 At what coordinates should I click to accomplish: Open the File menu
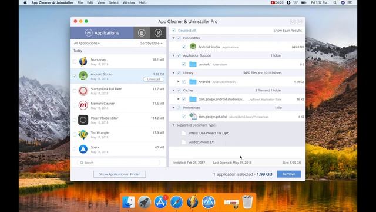click(x=80, y=2)
